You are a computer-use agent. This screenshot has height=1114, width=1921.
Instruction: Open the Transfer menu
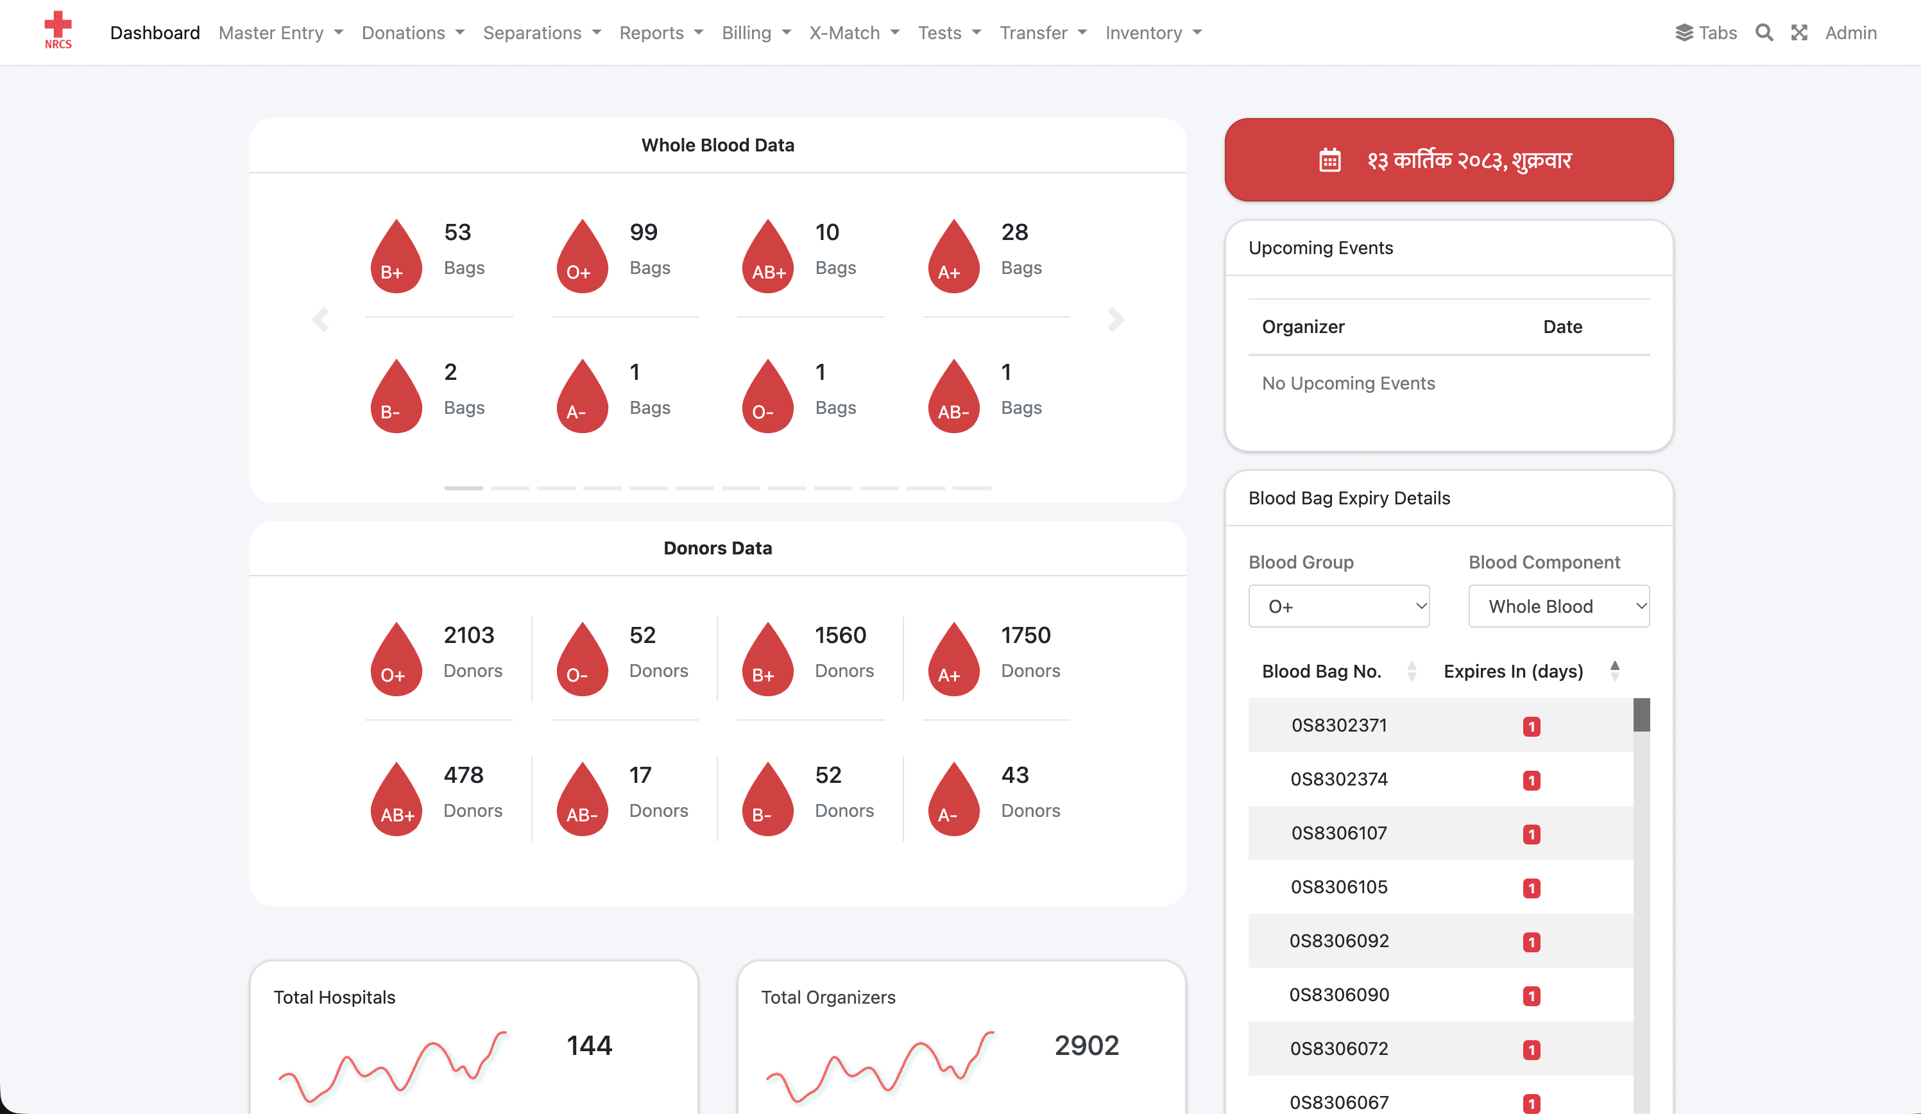1043,33
